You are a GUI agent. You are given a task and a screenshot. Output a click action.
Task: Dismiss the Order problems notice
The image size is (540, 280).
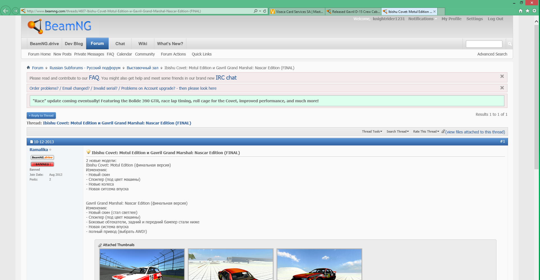point(502,88)
